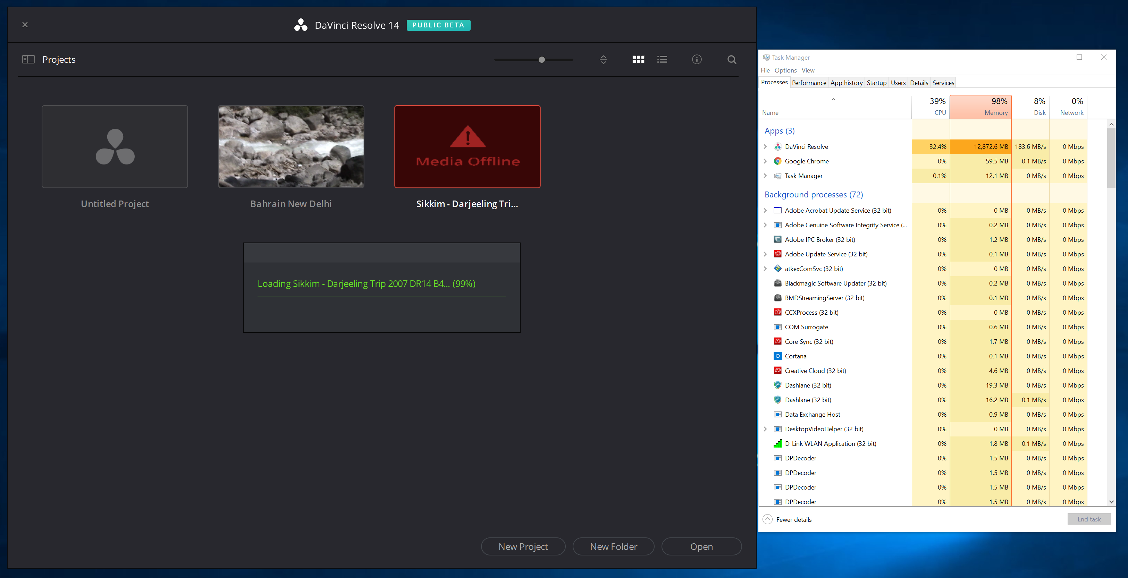Sort processes by Network column
The image size is (1128, 578).
point(1068,107)
